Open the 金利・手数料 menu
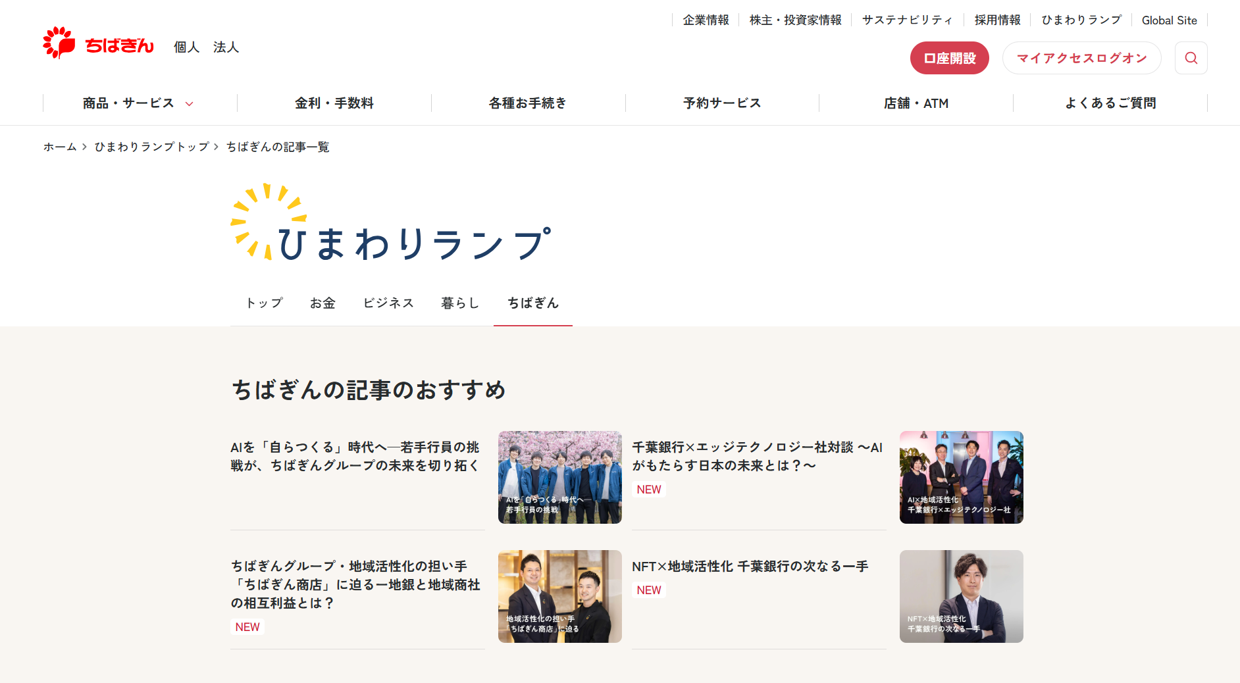Image resolution: width=1240 pixels, height=683 pixels. (334, 103)
